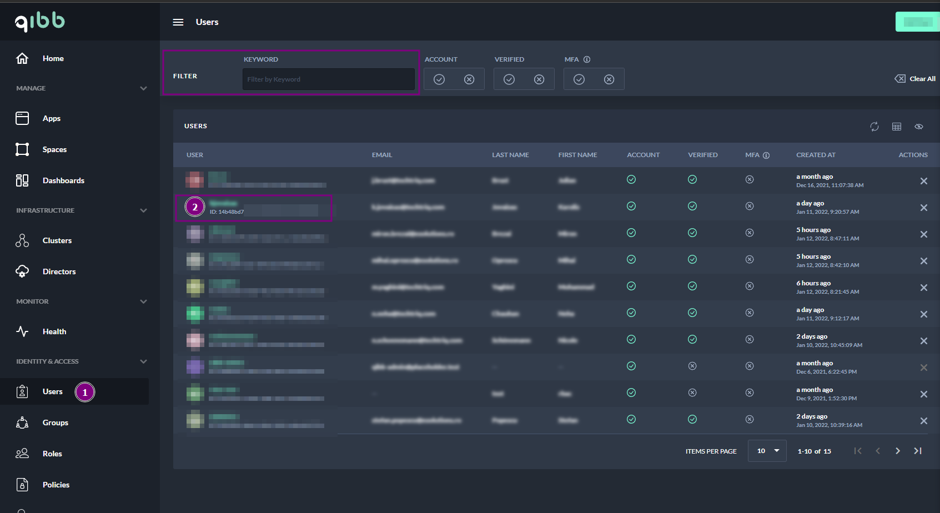Delete the user created Dec 16, 2021

pyautogui.click(x=924, y=181)
